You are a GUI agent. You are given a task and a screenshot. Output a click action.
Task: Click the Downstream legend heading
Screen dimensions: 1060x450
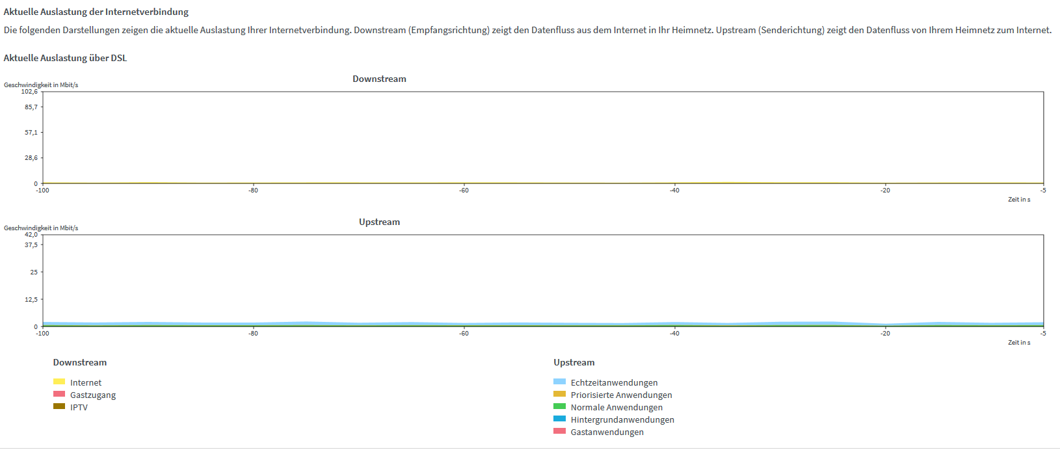(80, 362)
